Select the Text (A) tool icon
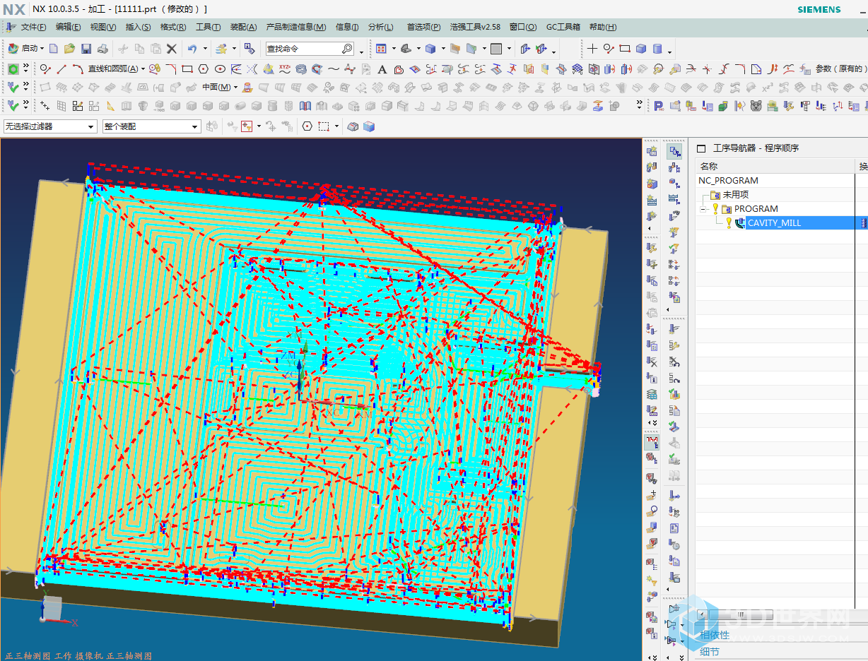This screenshot has height=661, width=868. (x=382, y=69)
